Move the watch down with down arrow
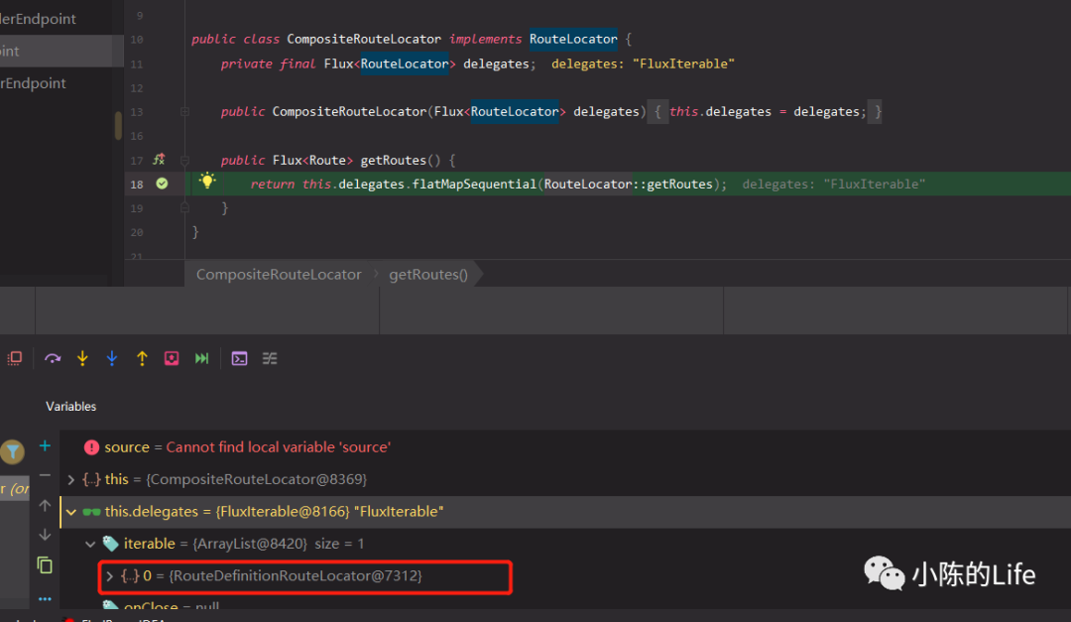Screen dimensions: 1071x622 (45, 535)
